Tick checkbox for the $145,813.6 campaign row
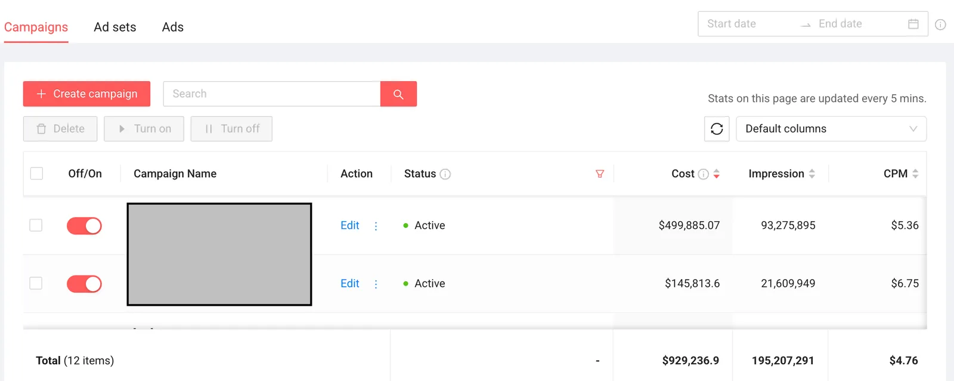The image size is (954, 381). 36,283
